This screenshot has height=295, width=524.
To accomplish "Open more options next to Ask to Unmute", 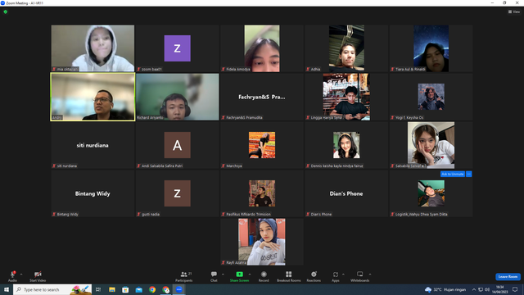I will [469, 174].
